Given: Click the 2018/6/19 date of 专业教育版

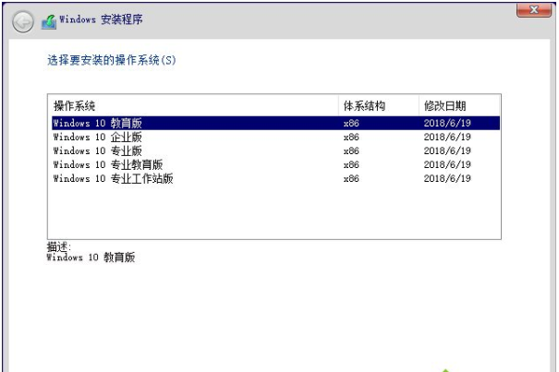Looking at the screenshot, I should coord(447,164).
